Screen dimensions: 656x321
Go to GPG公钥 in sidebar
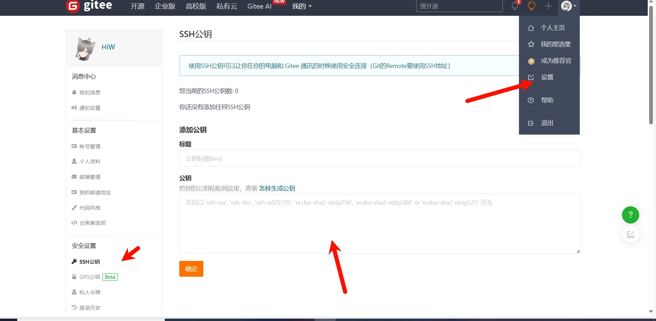[90, 277]
